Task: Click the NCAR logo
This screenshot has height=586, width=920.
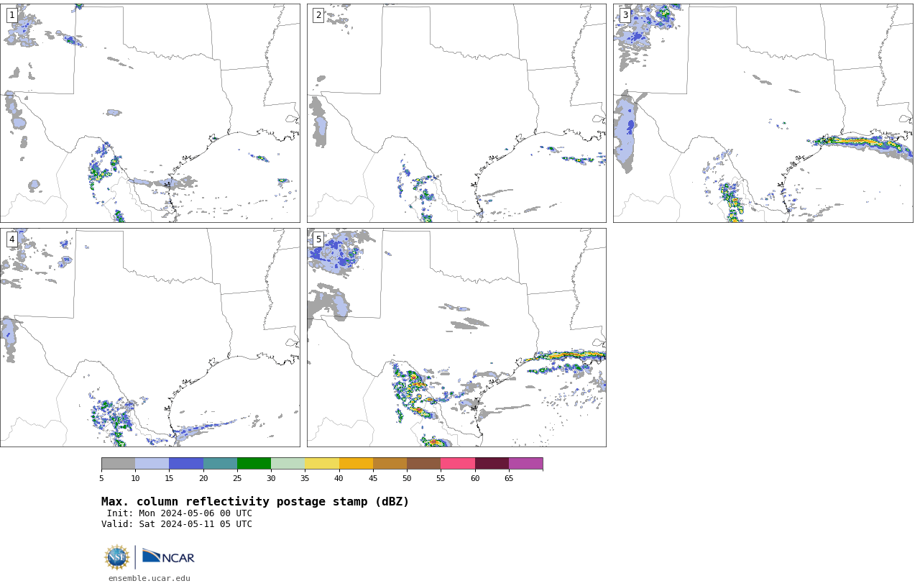Action: 168,557
